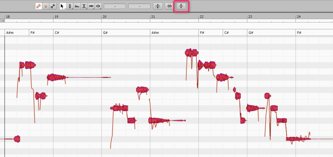Jump to bar 18 on the ruler
The width and height of the screenshot is (333, 157).
tap(8, 17)
